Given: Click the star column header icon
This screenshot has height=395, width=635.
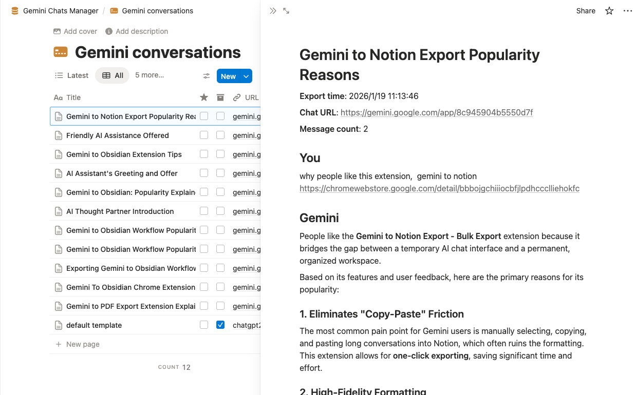Looking at the screenshot, I should (x=203, y=97).
